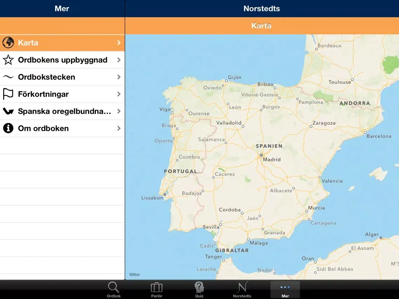Click the Burgos city label
399x299 pixels.
[x=271, y=107]
